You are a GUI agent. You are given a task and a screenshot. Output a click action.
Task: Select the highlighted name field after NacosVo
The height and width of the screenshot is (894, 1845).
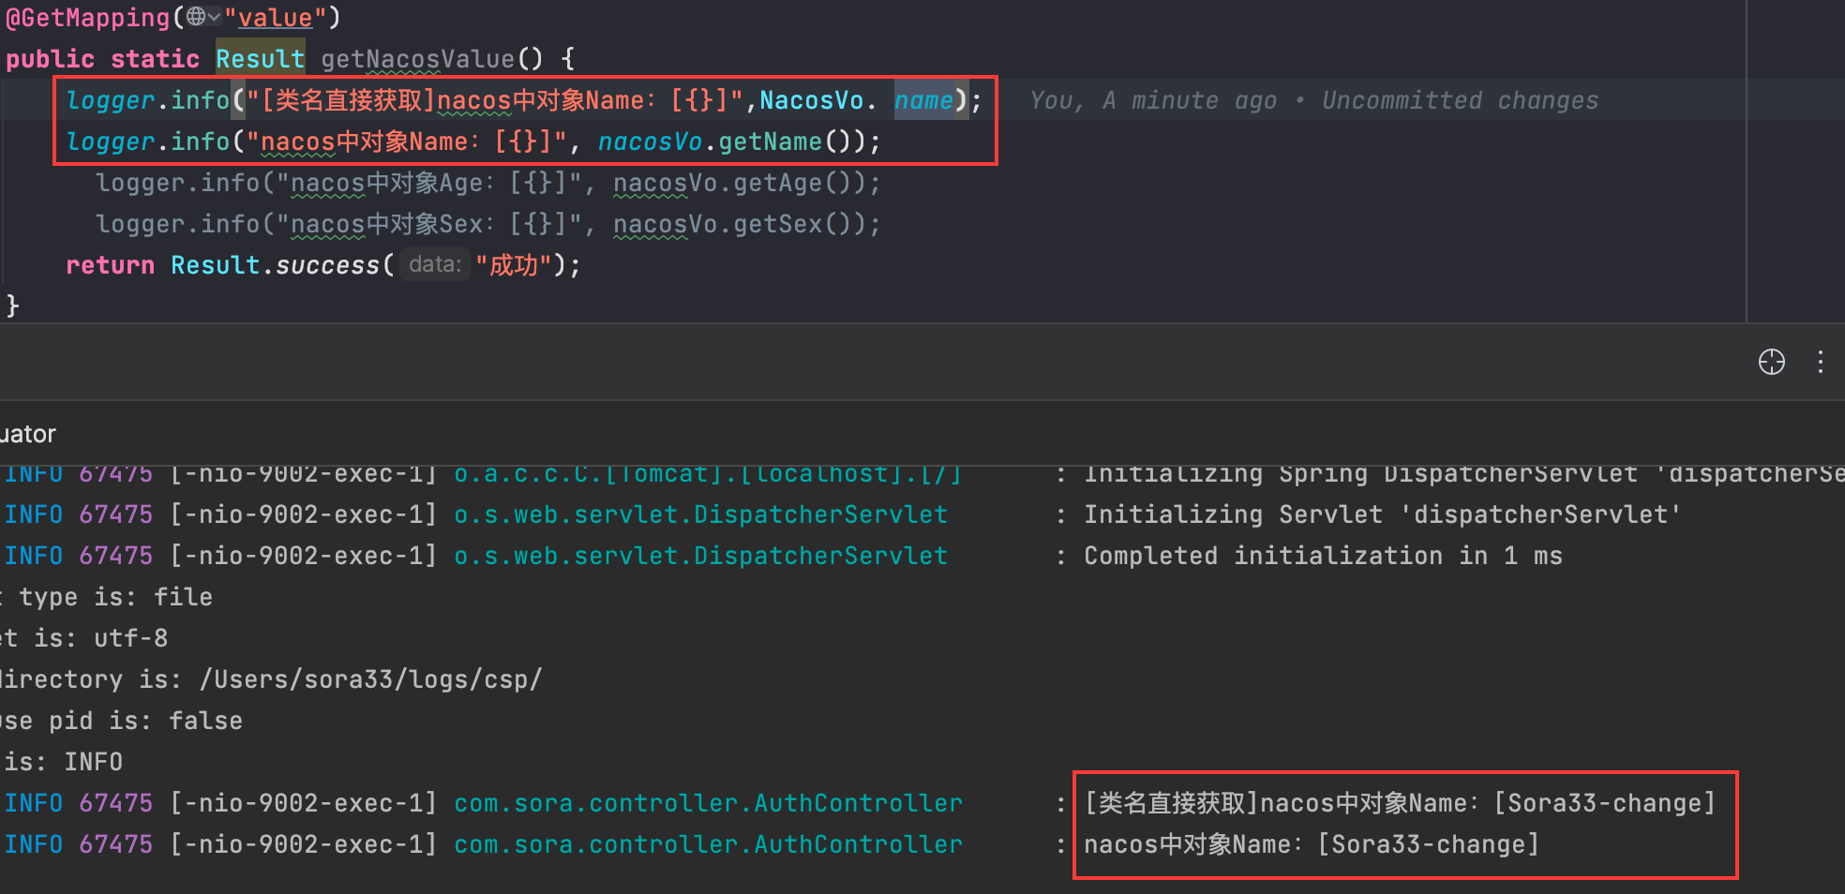923,100
